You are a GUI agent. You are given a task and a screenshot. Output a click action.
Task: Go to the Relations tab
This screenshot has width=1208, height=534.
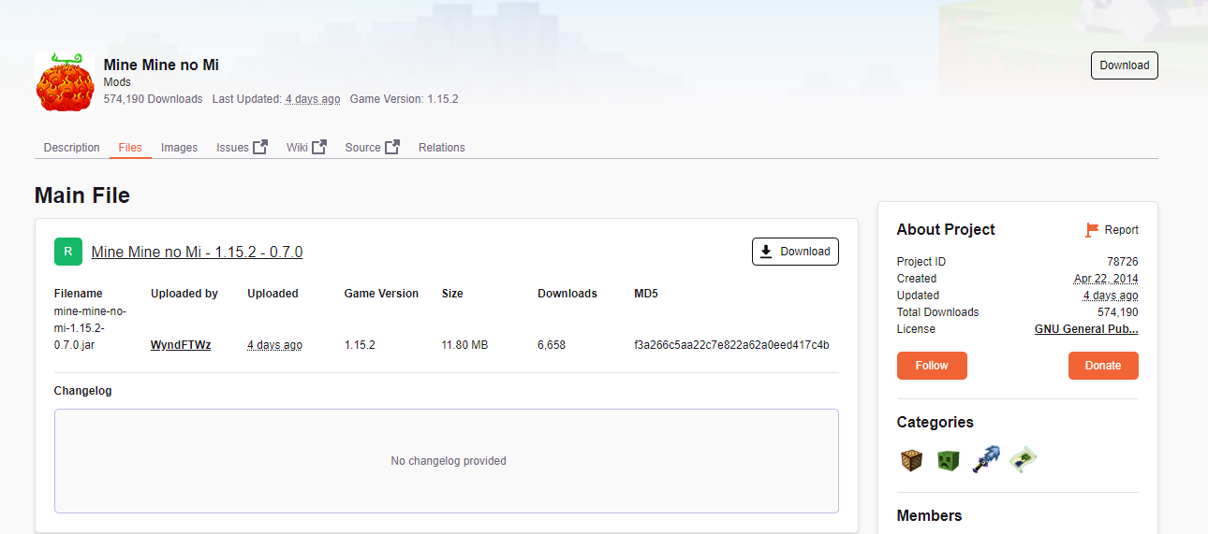pos(442,148)
